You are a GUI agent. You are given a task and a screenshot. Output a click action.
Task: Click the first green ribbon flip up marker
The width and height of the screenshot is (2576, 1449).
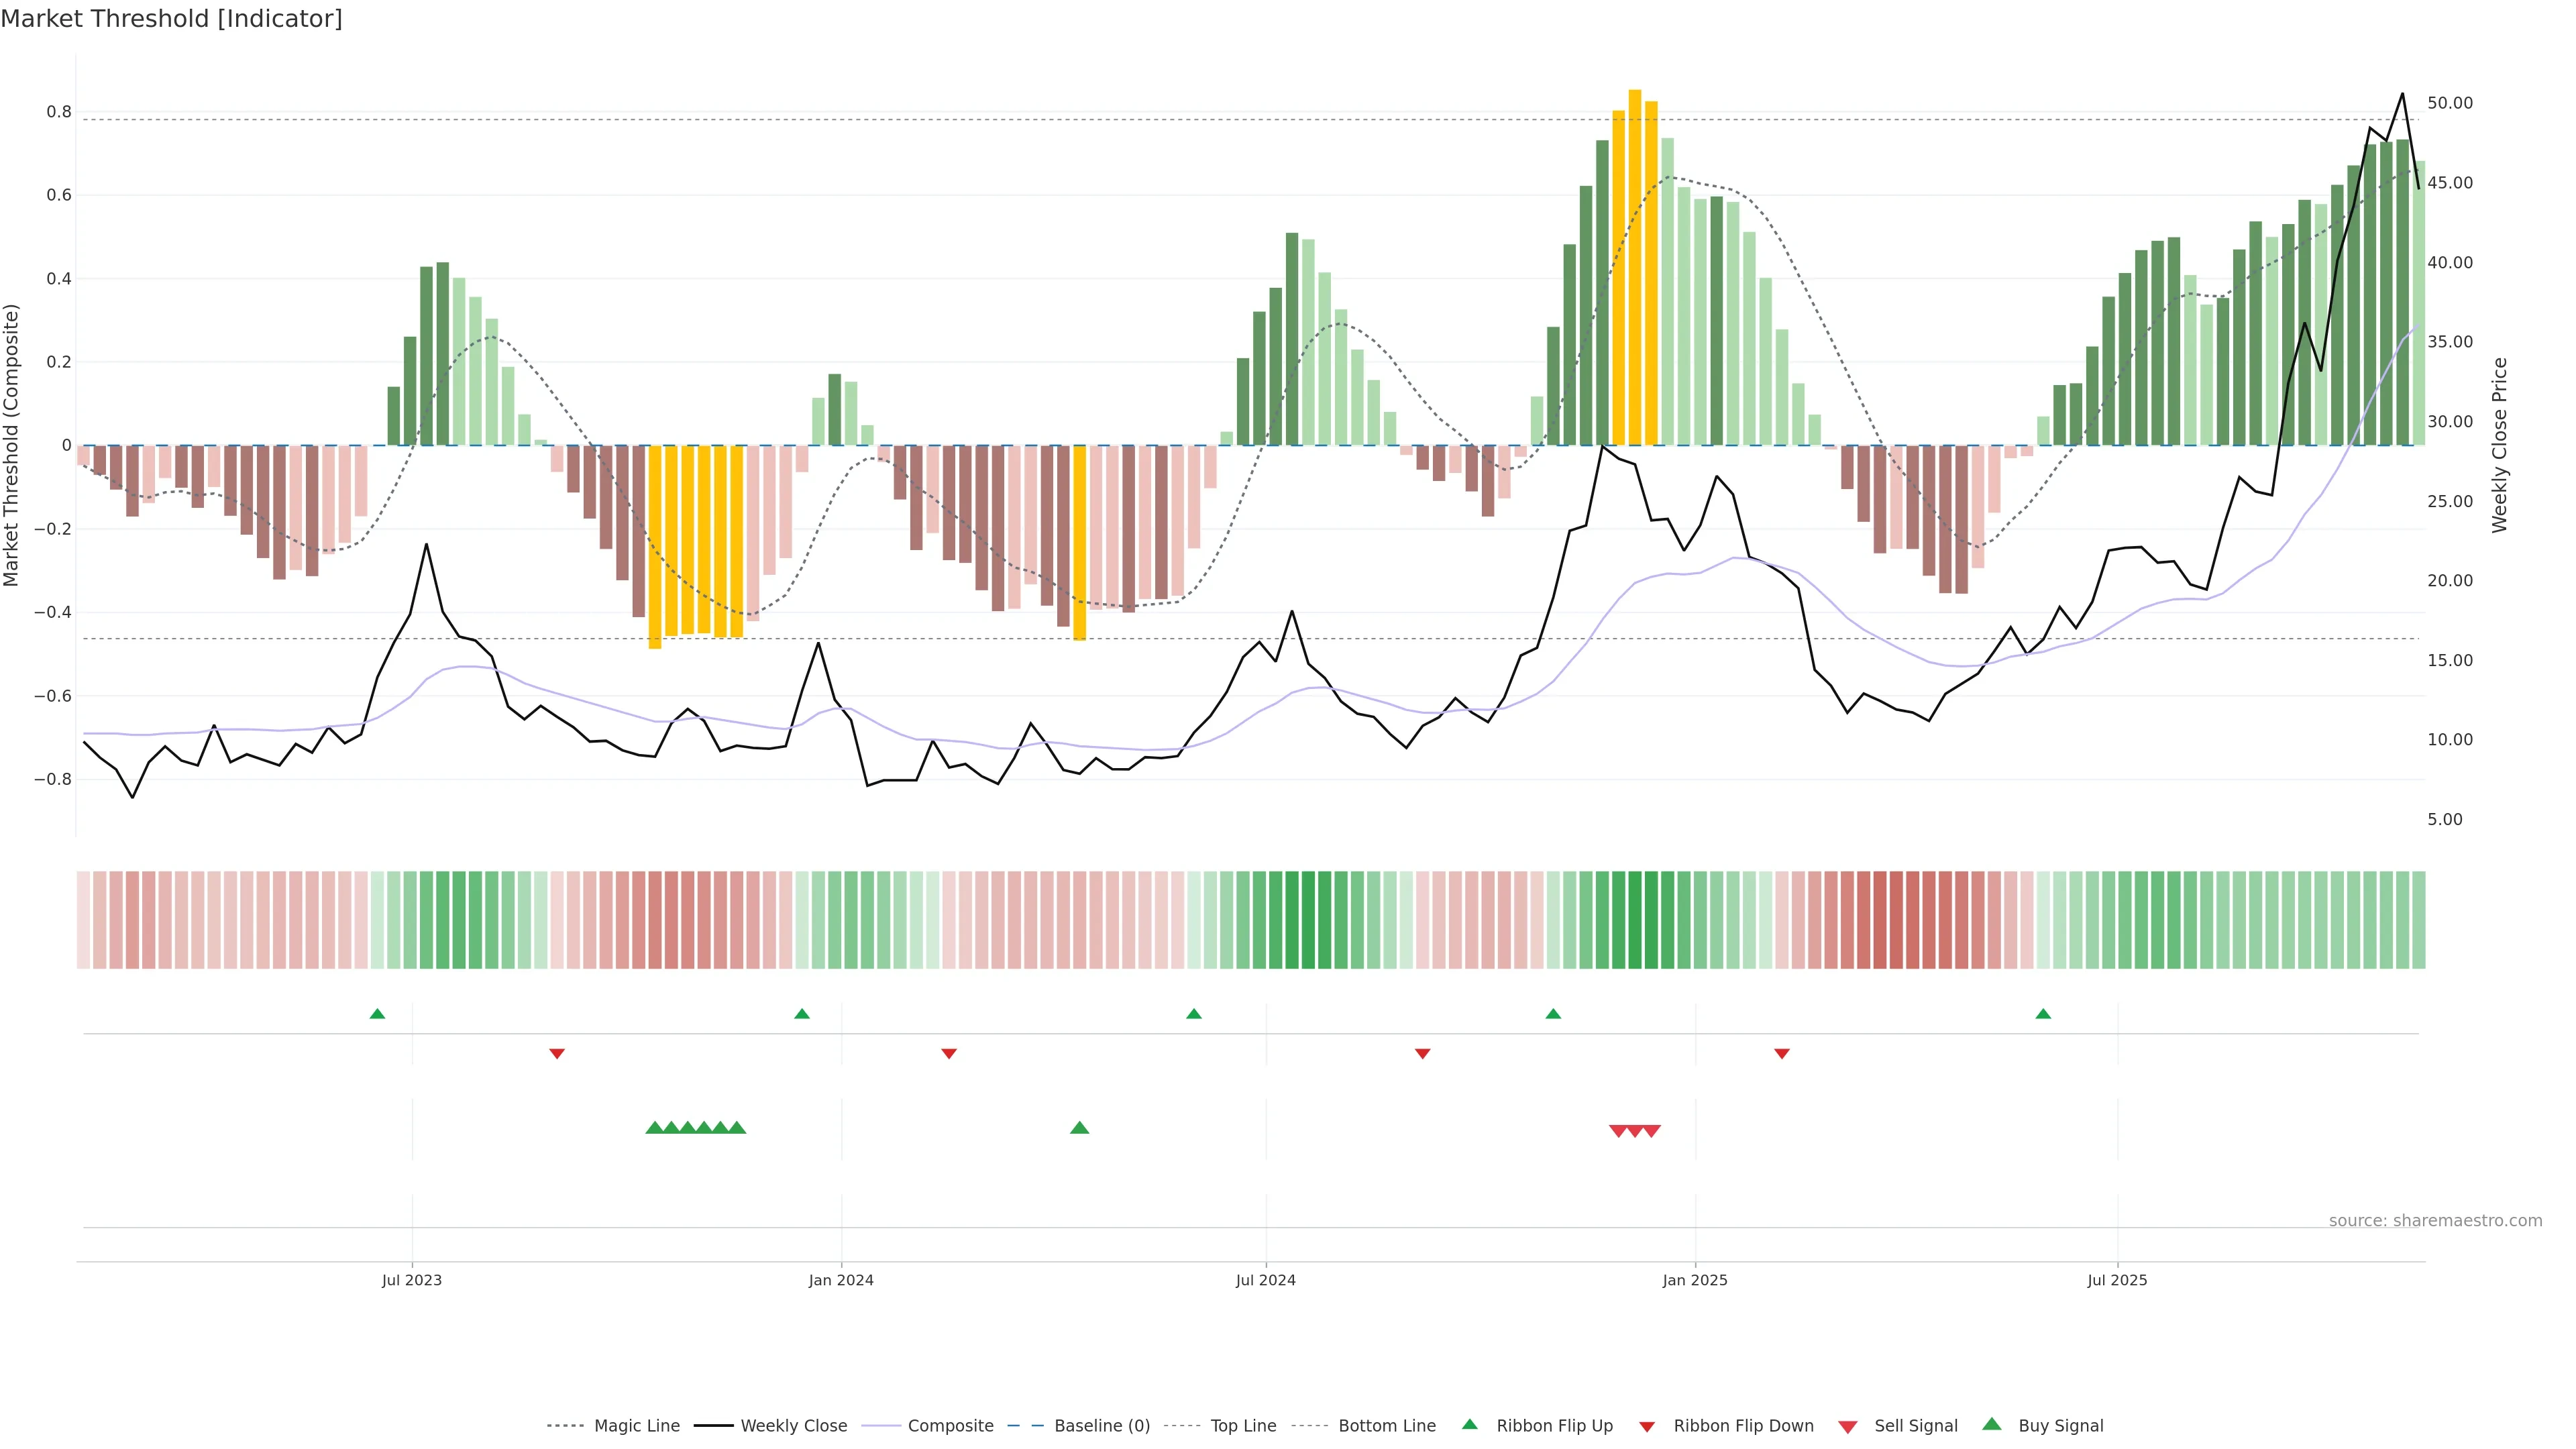pyautogui.click(x=377, y=1014)
